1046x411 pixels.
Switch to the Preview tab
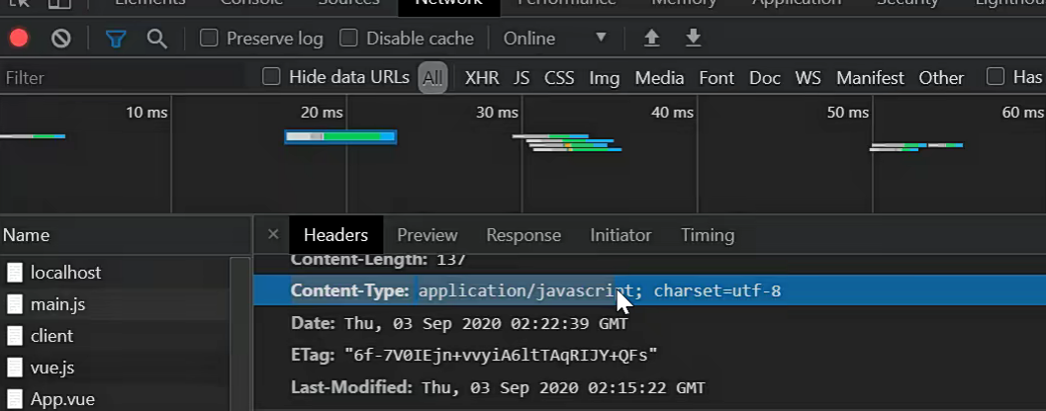pos(428,235)
